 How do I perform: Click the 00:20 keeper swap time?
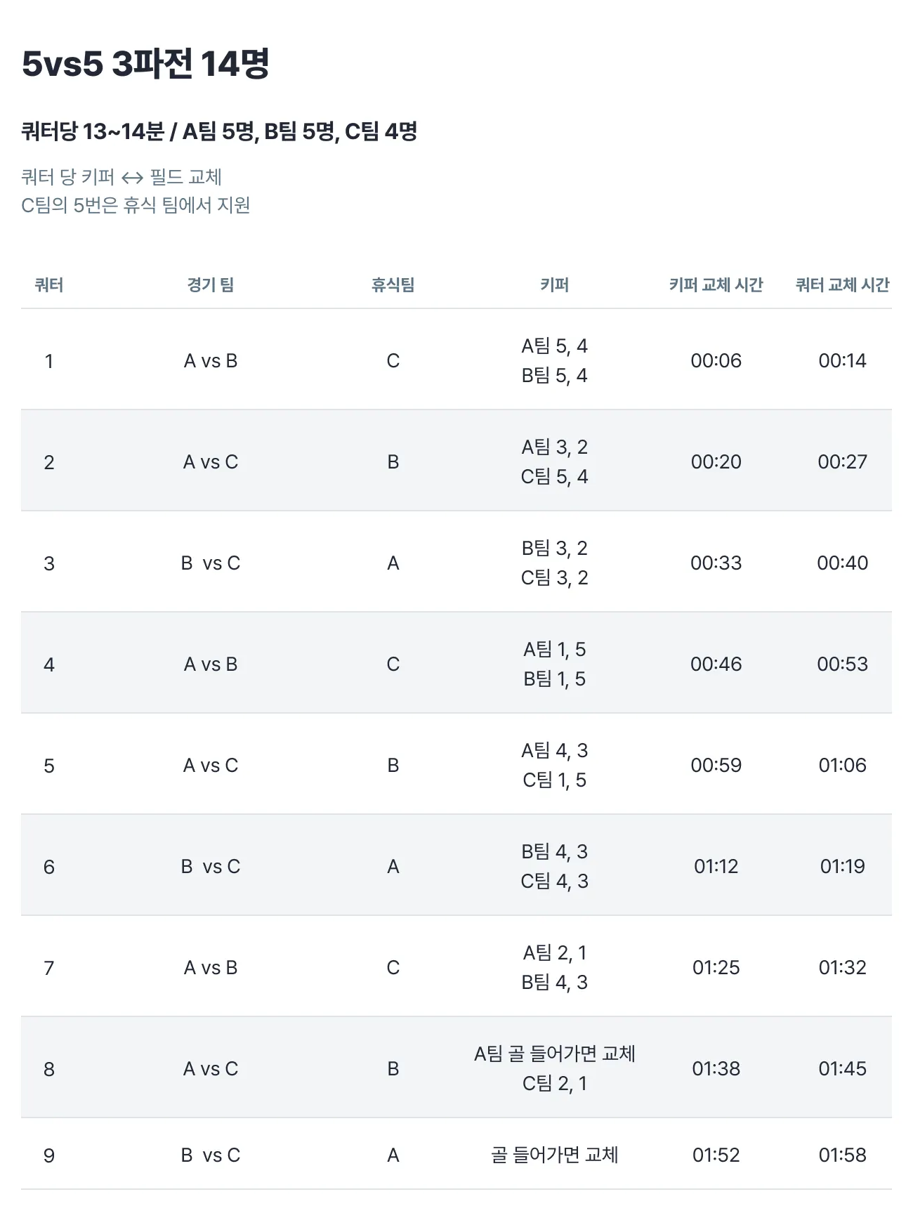pos(716,461)
